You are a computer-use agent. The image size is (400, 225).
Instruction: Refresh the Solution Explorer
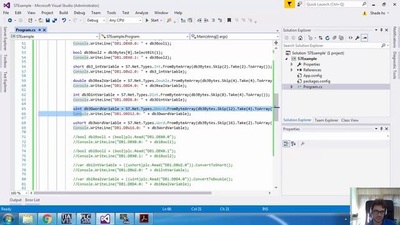click(x=327, y=37)
